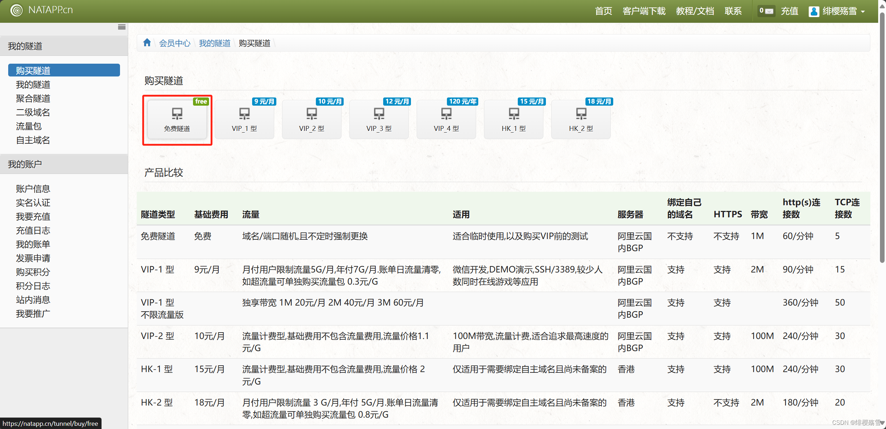886x429 pixels.
Task: Click the 会员中心 breadcrumb link
Action: [174, 43]
